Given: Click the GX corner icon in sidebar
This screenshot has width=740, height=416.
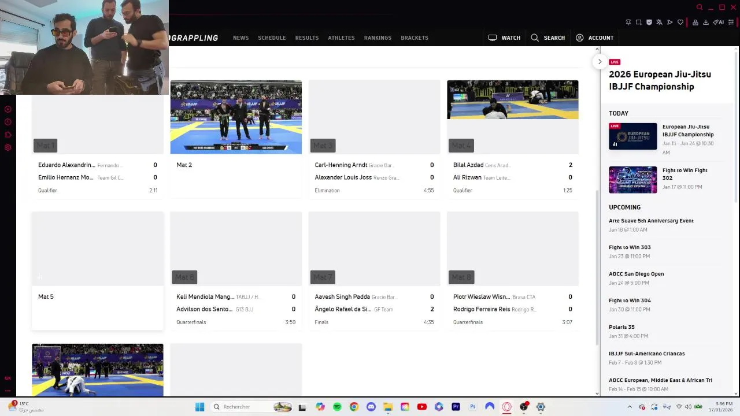Looking at the screenshot, I should pos(8,378).
